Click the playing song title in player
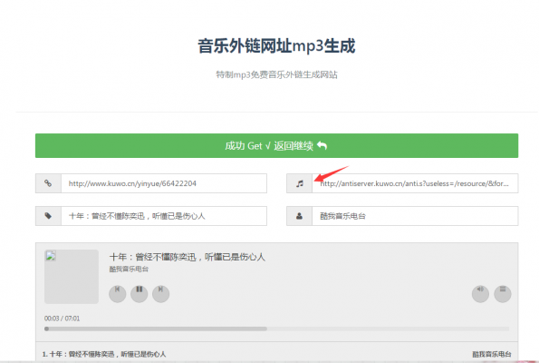Viewport: 539px width, 363px height. (x=188, y=257)
